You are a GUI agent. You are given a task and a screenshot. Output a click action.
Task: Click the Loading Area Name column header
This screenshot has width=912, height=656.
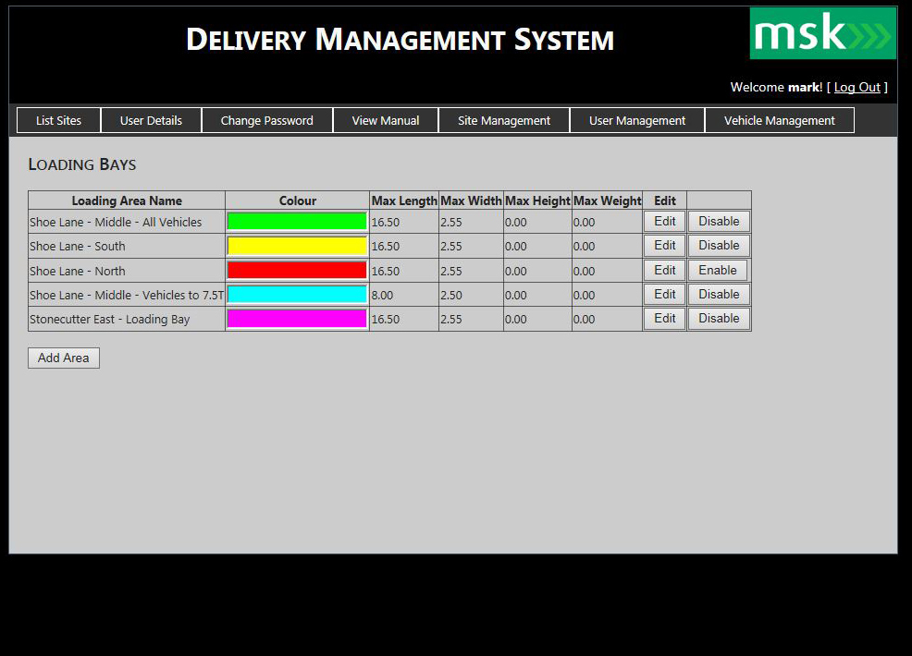click(127, 200)
